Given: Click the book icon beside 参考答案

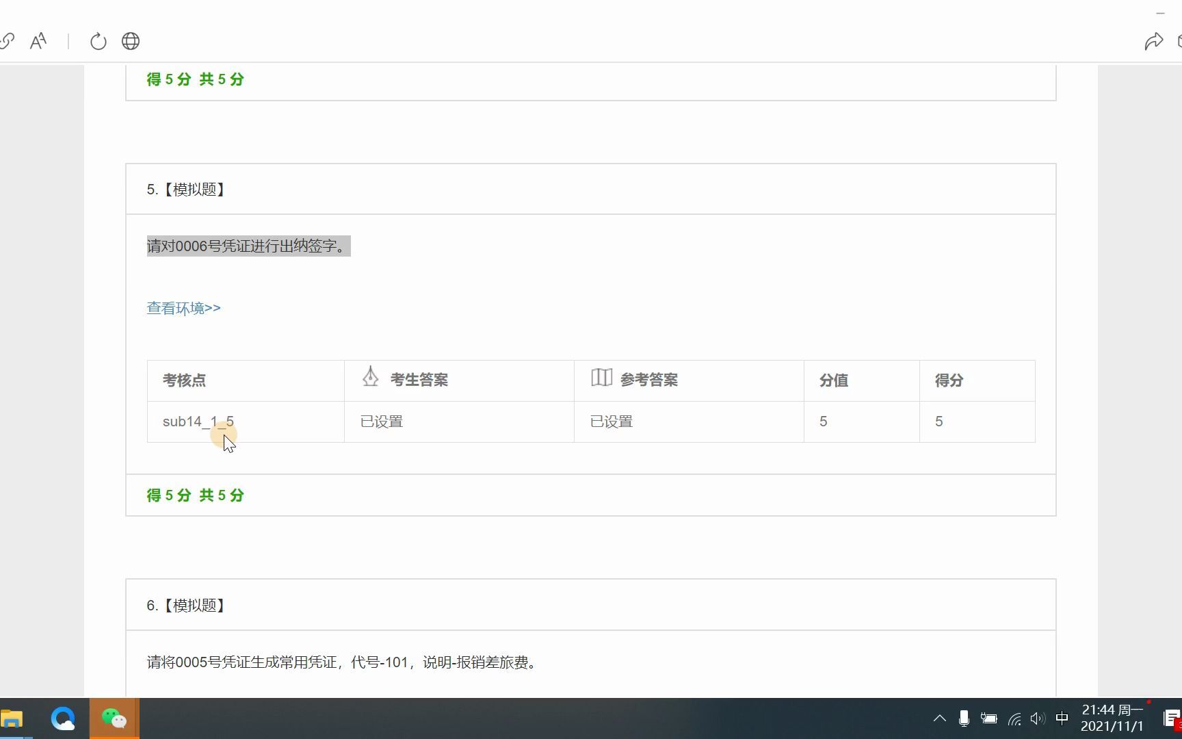Looking at the screenshot, I should (x=601, y=377).
